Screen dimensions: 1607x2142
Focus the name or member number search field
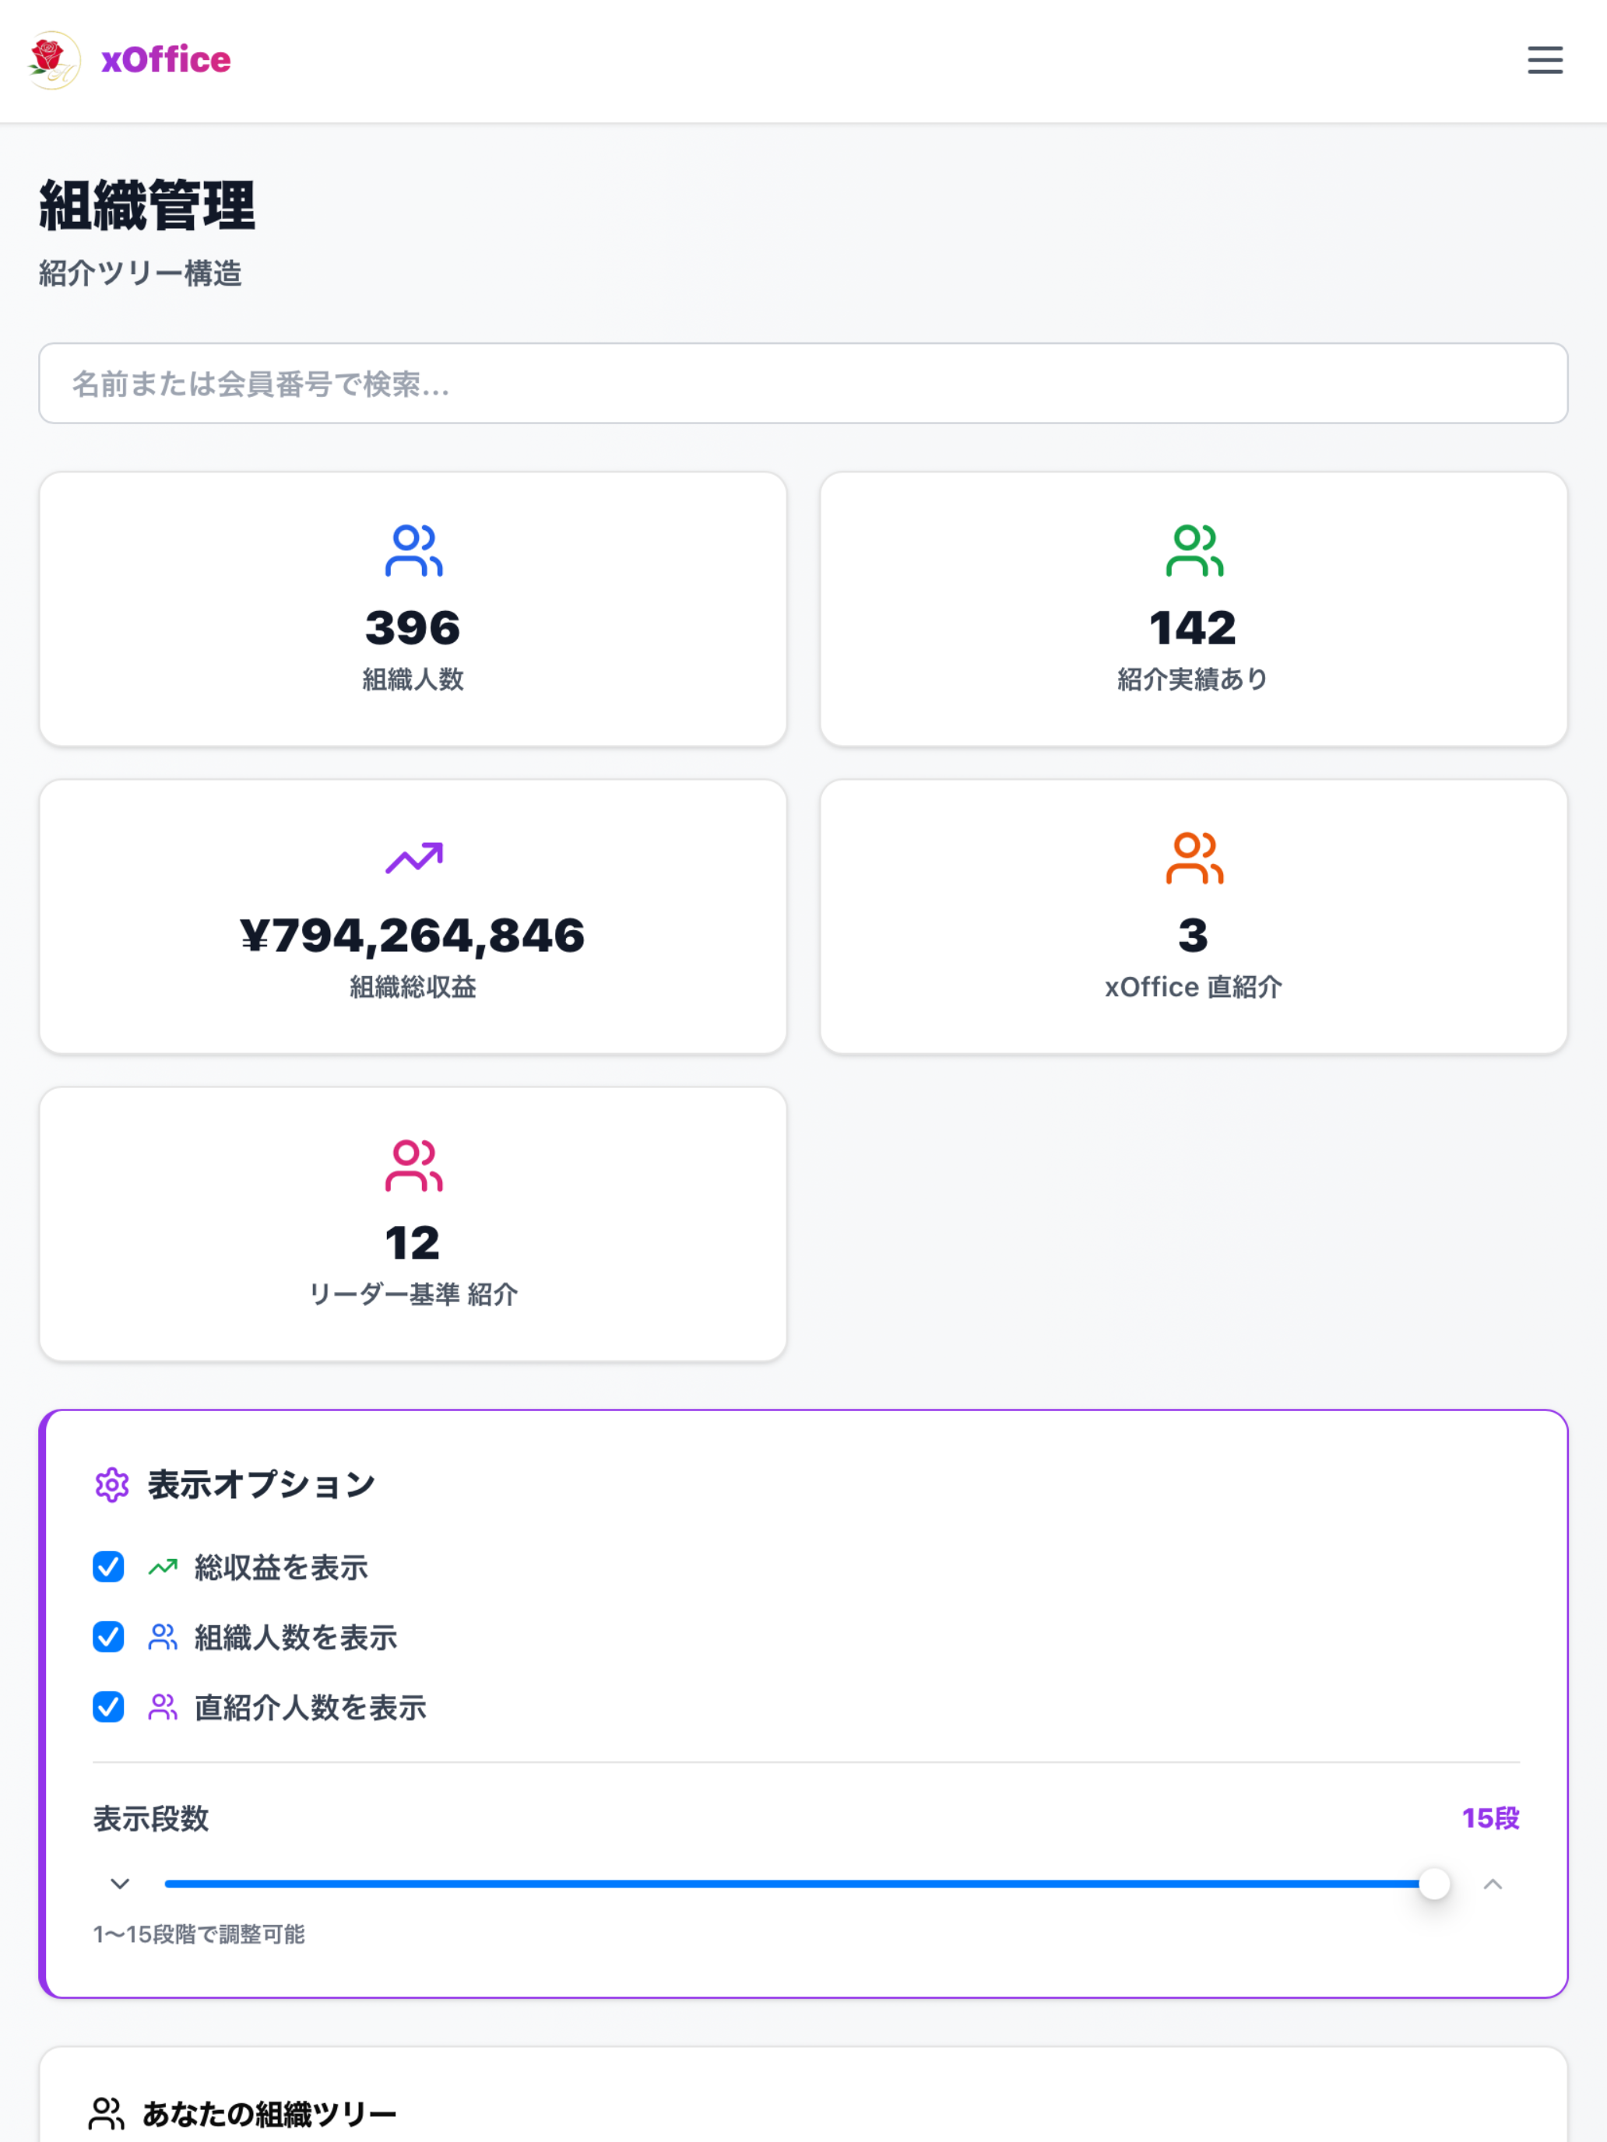(803, 384)
